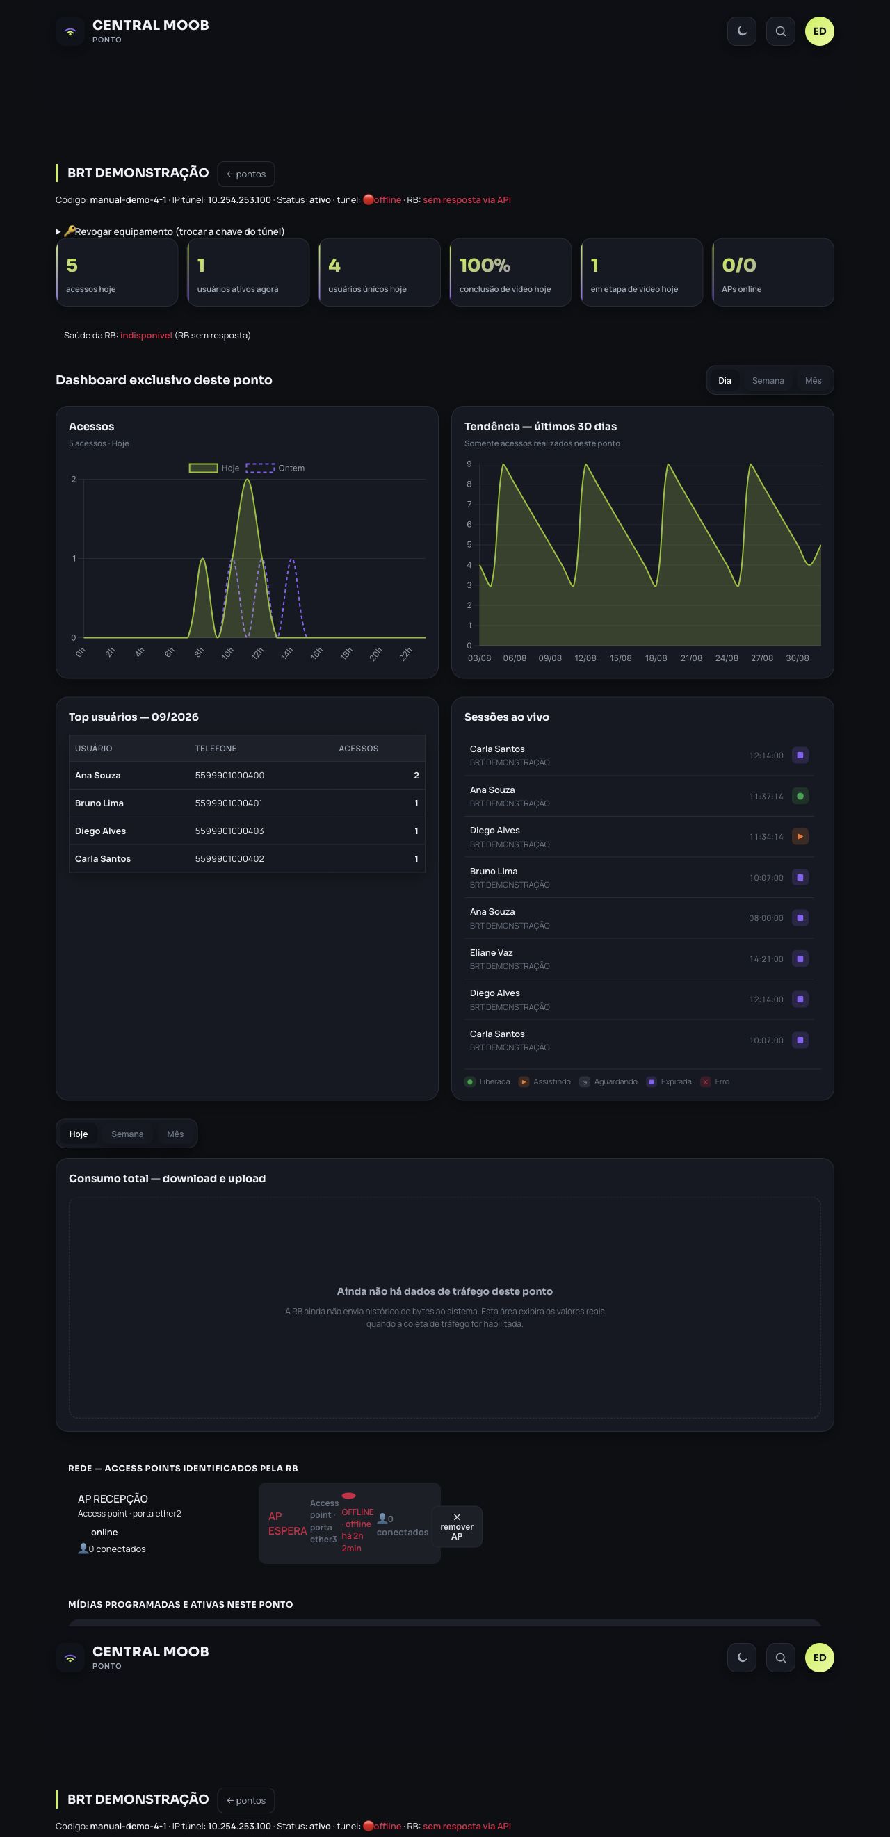The width and height of the screenshot is (890, 1837).
Task: Click the red offline tunnel dot in first status line
Action: [x=368, y=199]
